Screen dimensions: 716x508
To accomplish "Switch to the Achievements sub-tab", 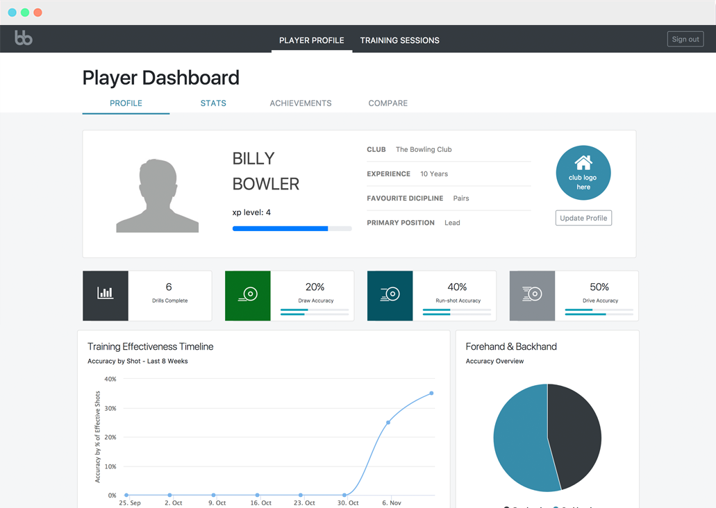I will click(x=301, y=103).
